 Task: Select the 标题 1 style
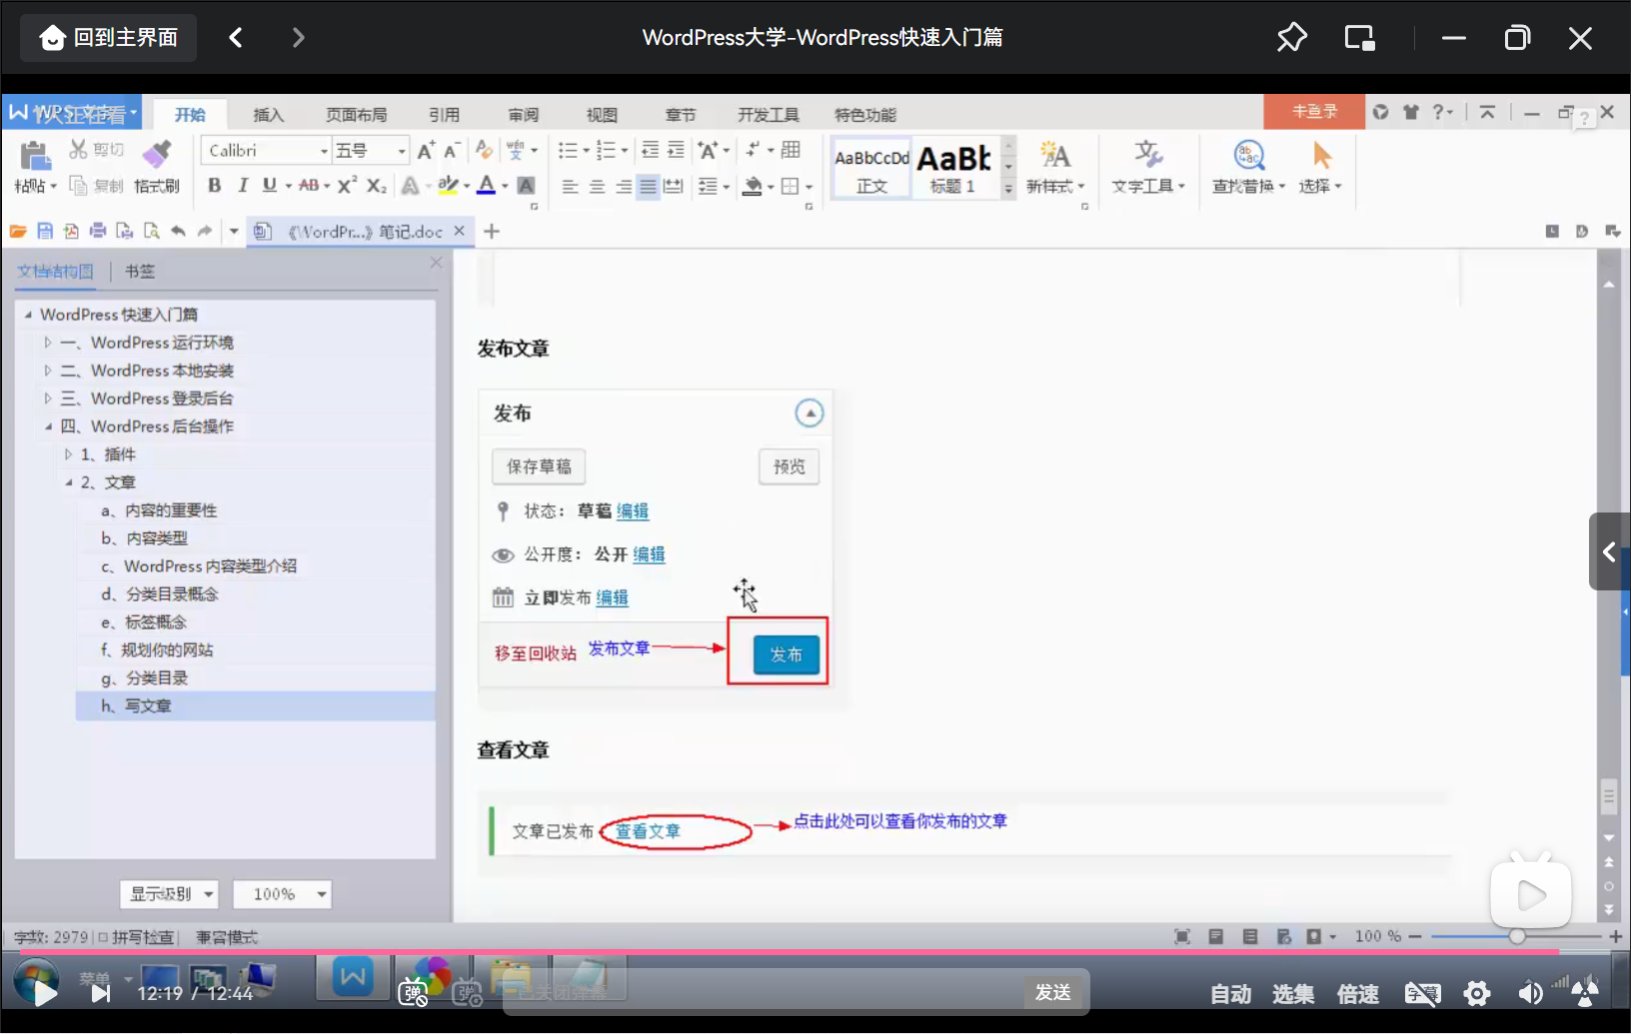[954, 169]
